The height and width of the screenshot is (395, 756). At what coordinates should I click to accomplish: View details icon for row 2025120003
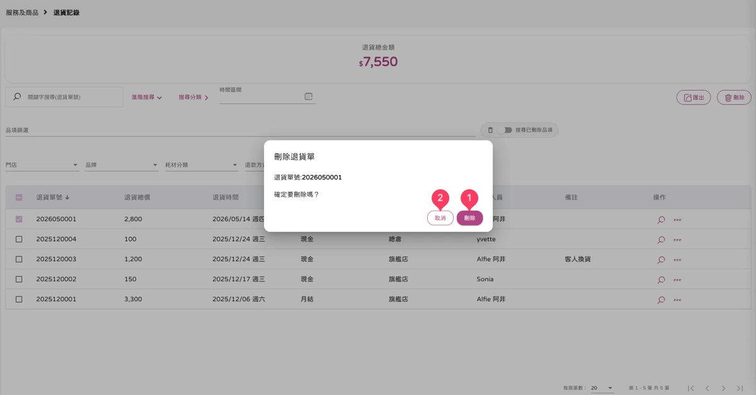(x=661, y=260)
